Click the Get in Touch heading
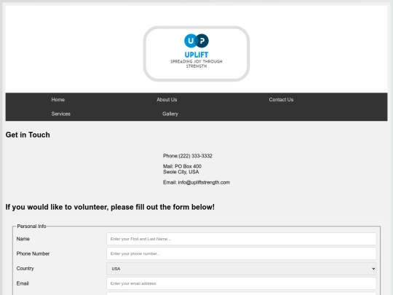 point(28,135)
